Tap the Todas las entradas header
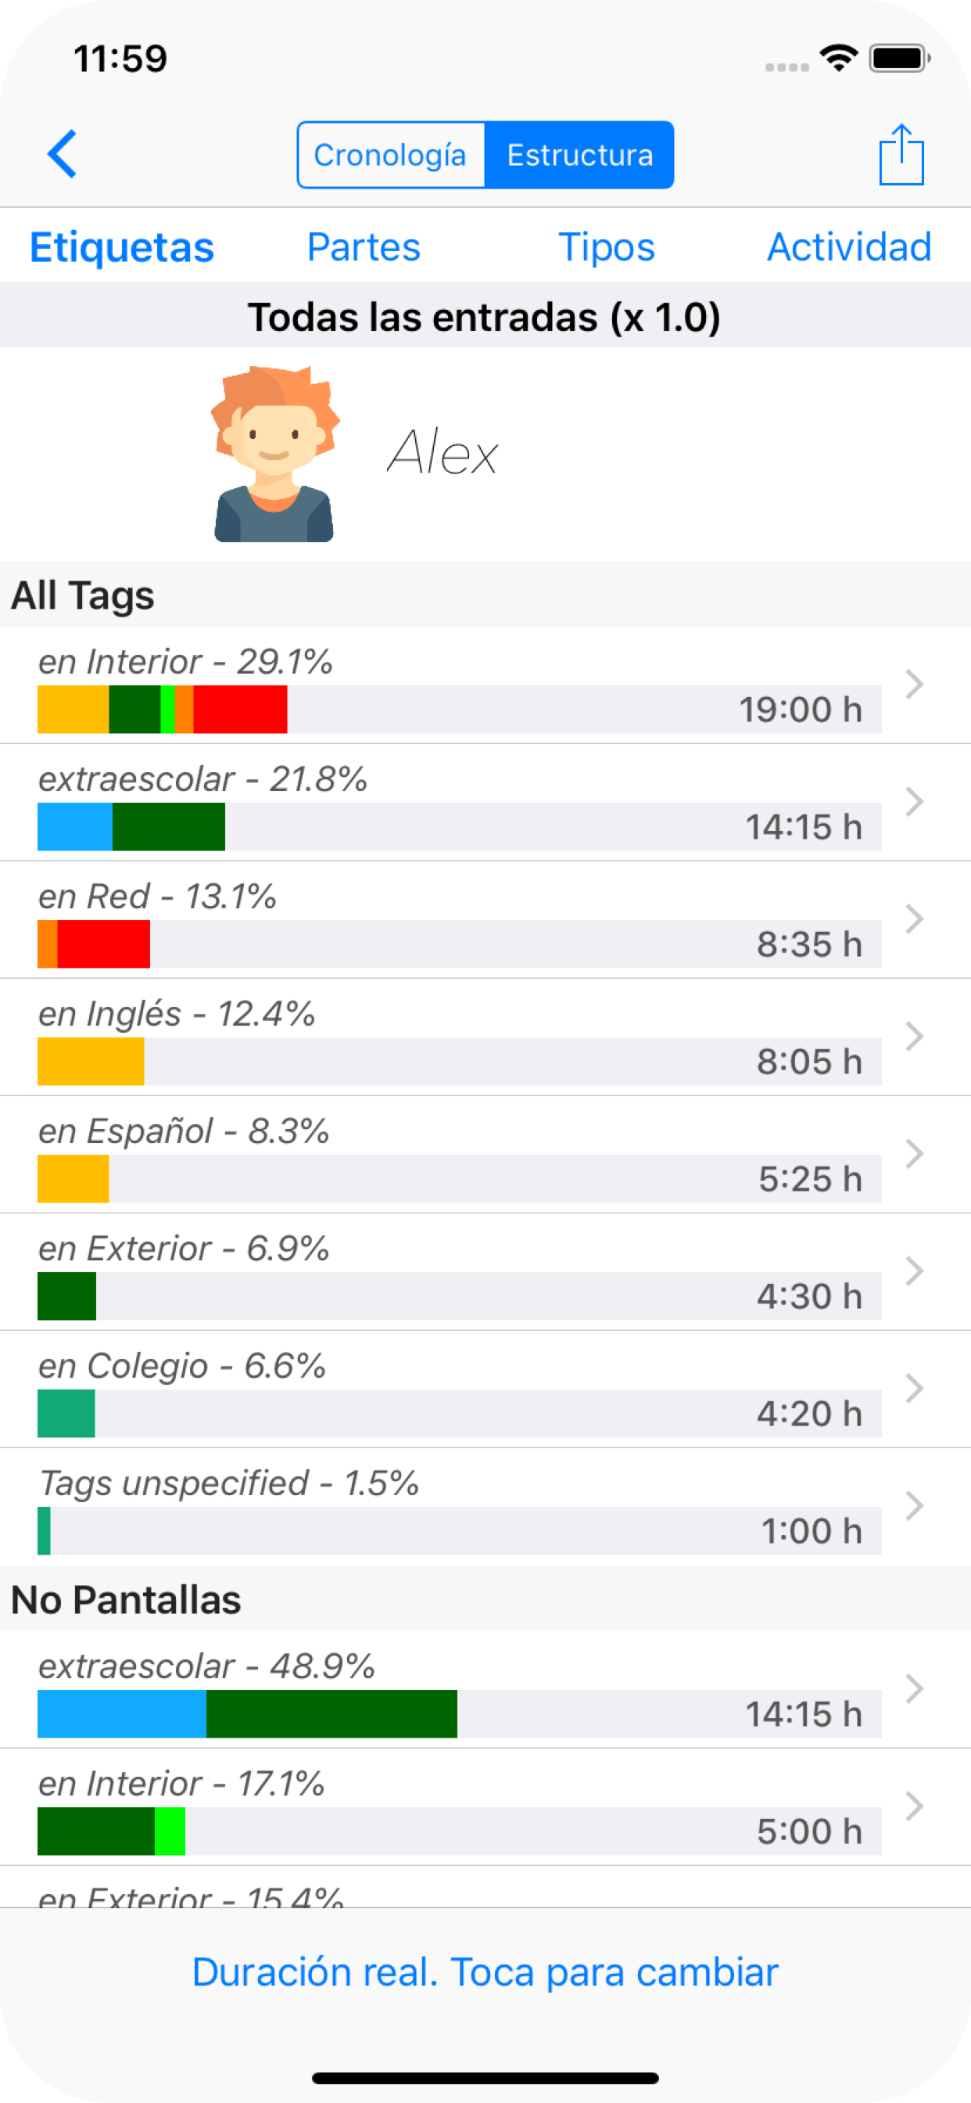The width and height of the screenshot is (971, 2103). click(x=485, y=317)
